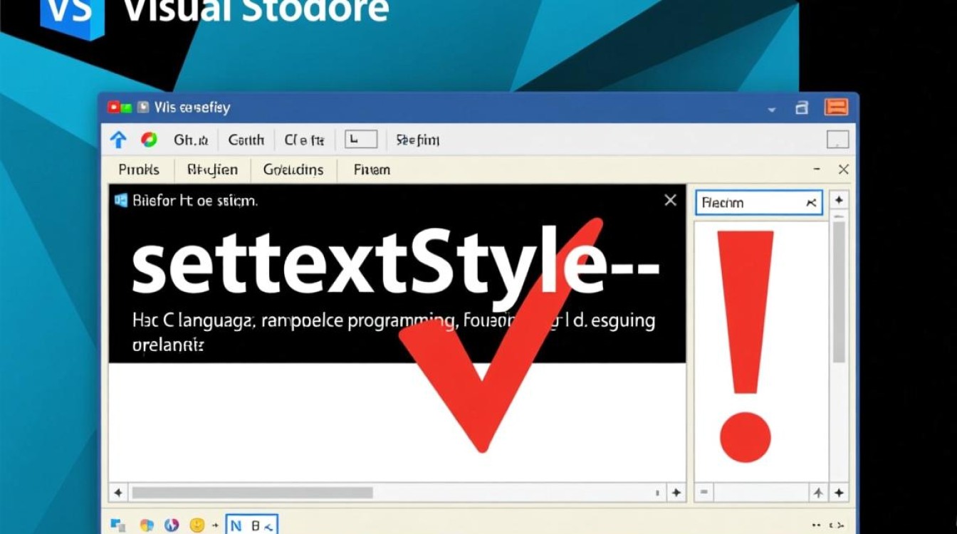Click the blue up arrow toolbar icon

118,140
